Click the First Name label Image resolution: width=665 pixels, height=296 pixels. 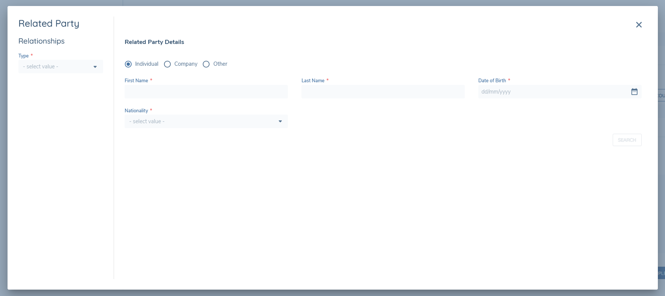pos(136,81)
